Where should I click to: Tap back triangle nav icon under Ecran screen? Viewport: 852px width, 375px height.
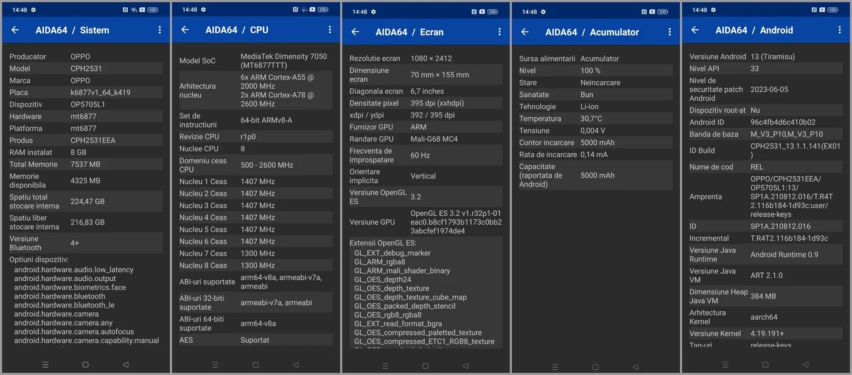[x=466, y=366]
